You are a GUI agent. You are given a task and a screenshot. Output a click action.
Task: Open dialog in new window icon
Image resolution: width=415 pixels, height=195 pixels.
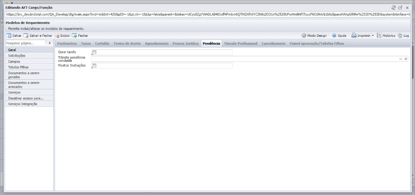coord(400,8)
